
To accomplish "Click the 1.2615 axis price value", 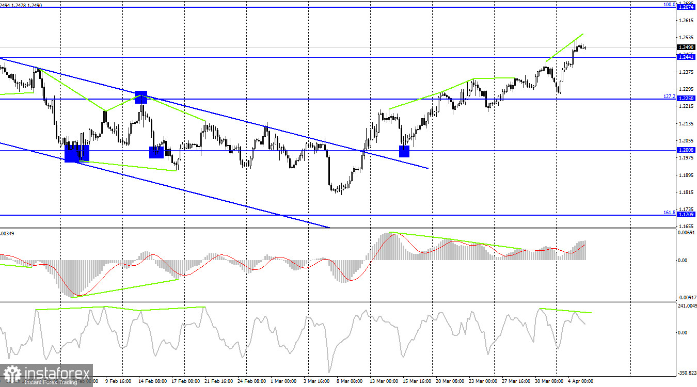I will pyautogui.click(x=687, y=21).
